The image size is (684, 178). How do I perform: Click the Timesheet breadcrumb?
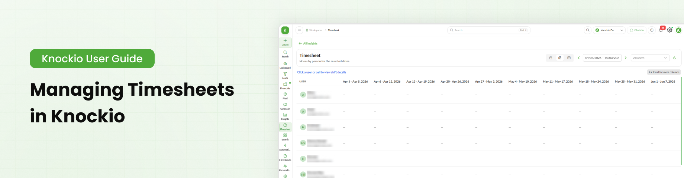click(x=333, y=30)
